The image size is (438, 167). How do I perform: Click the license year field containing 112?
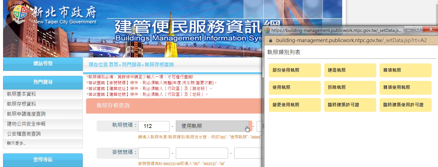(154, 126)
